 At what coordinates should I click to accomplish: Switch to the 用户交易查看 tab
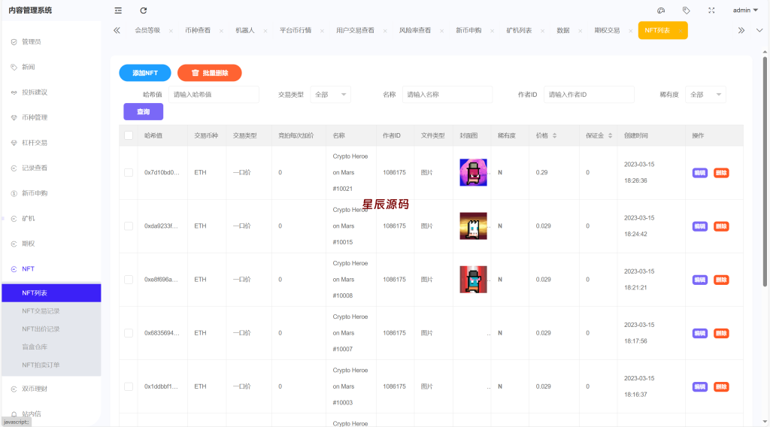tap(355, 30)
